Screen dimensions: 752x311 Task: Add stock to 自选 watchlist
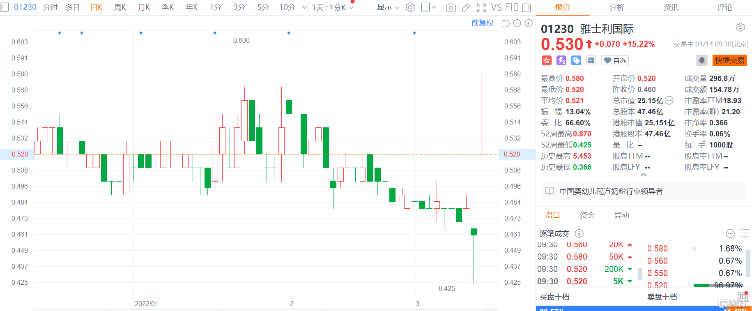tap(615, 60)
